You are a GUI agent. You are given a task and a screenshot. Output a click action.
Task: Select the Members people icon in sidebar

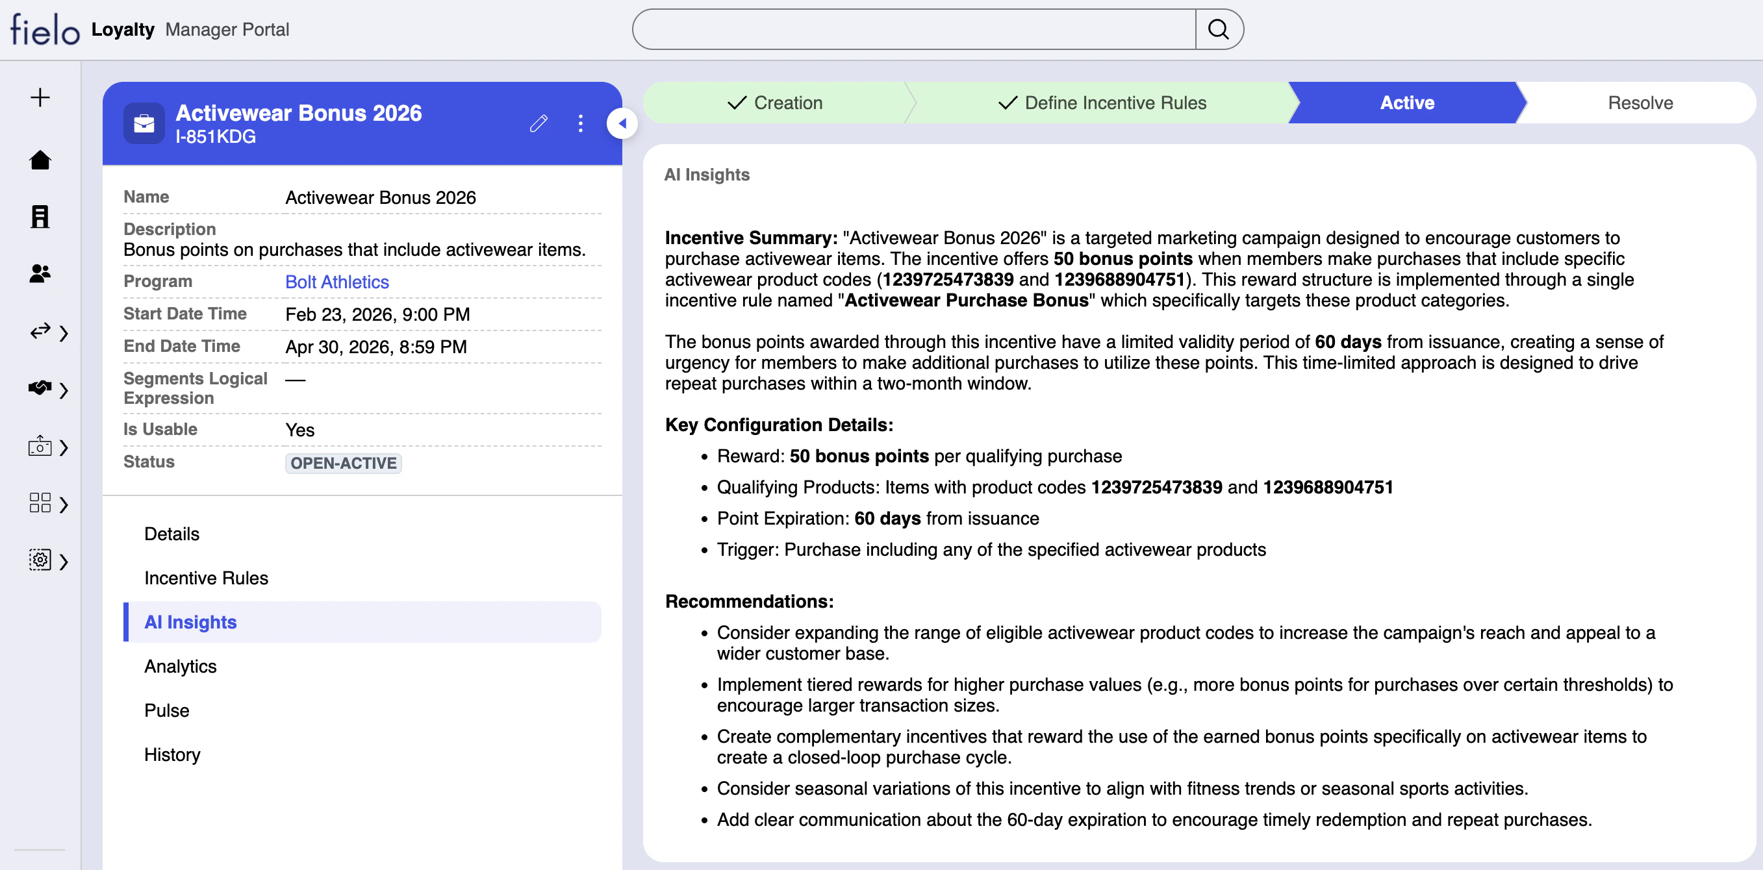(40, 273)
